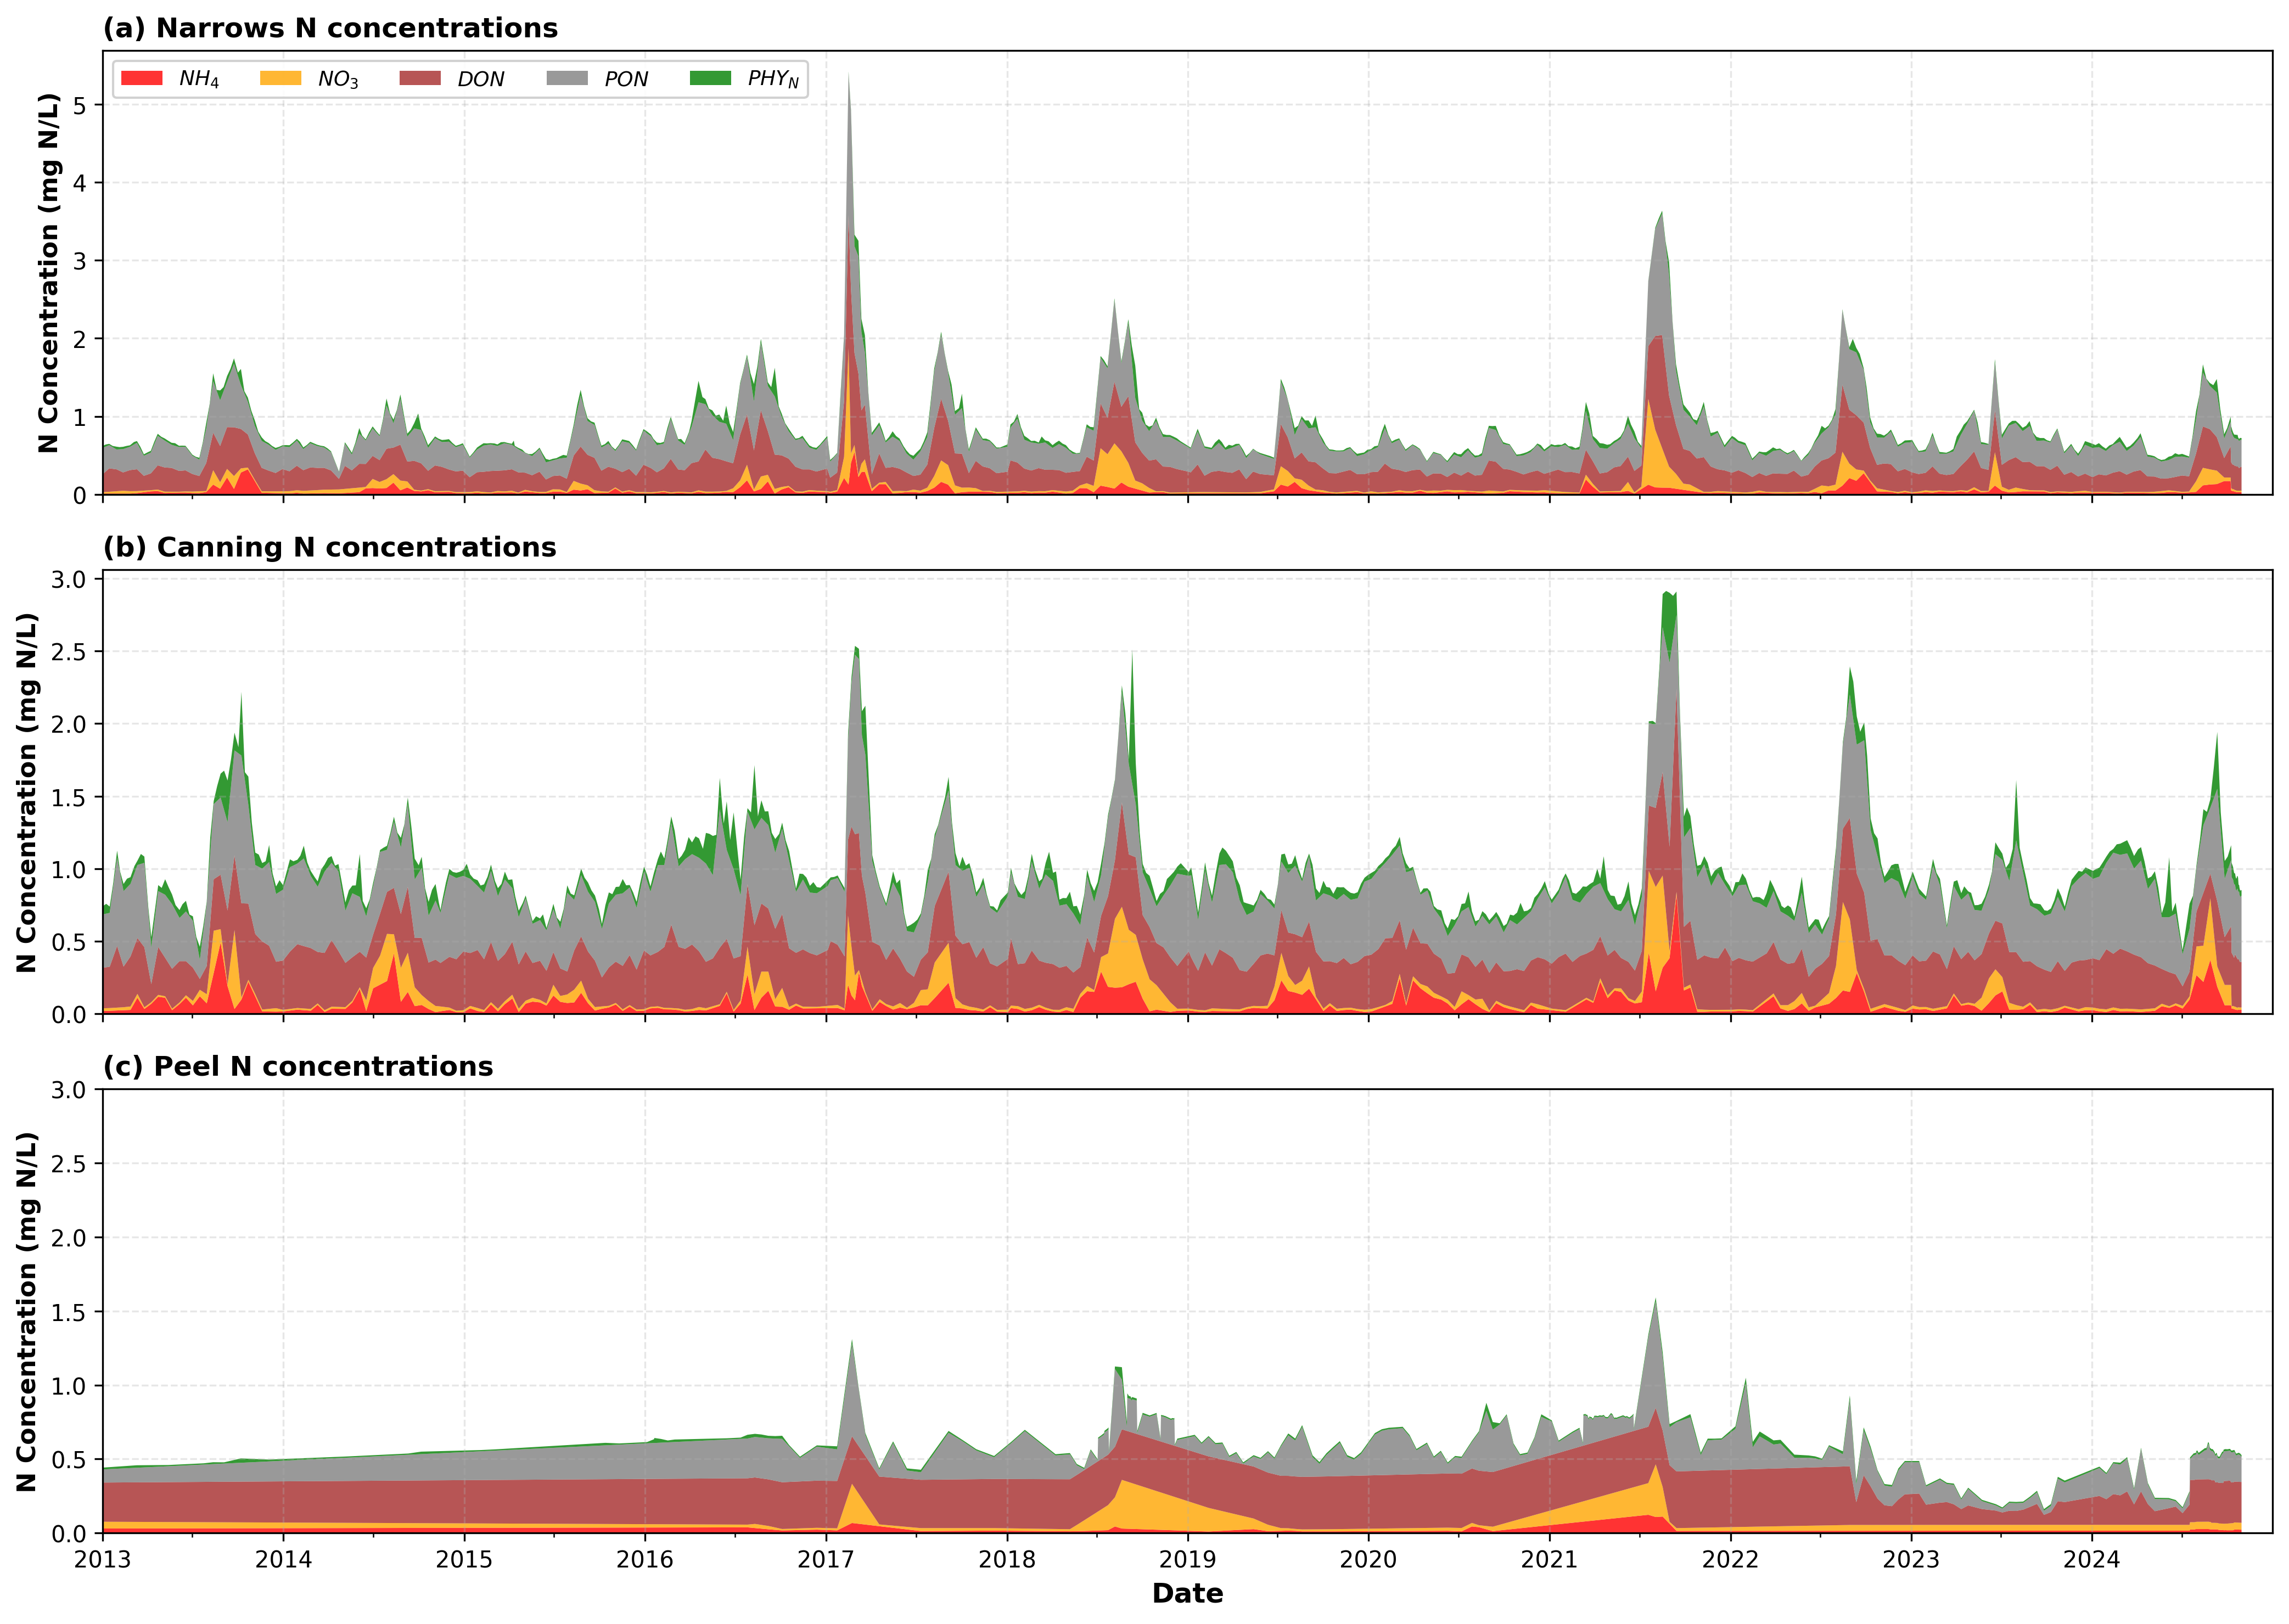
Task: Click the 2017 x-axis tick label
Action: click(826, 1559)
